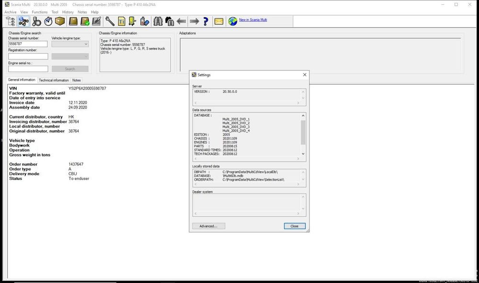
Task: Click the Status value To enduser
Action: click(79, 179)
